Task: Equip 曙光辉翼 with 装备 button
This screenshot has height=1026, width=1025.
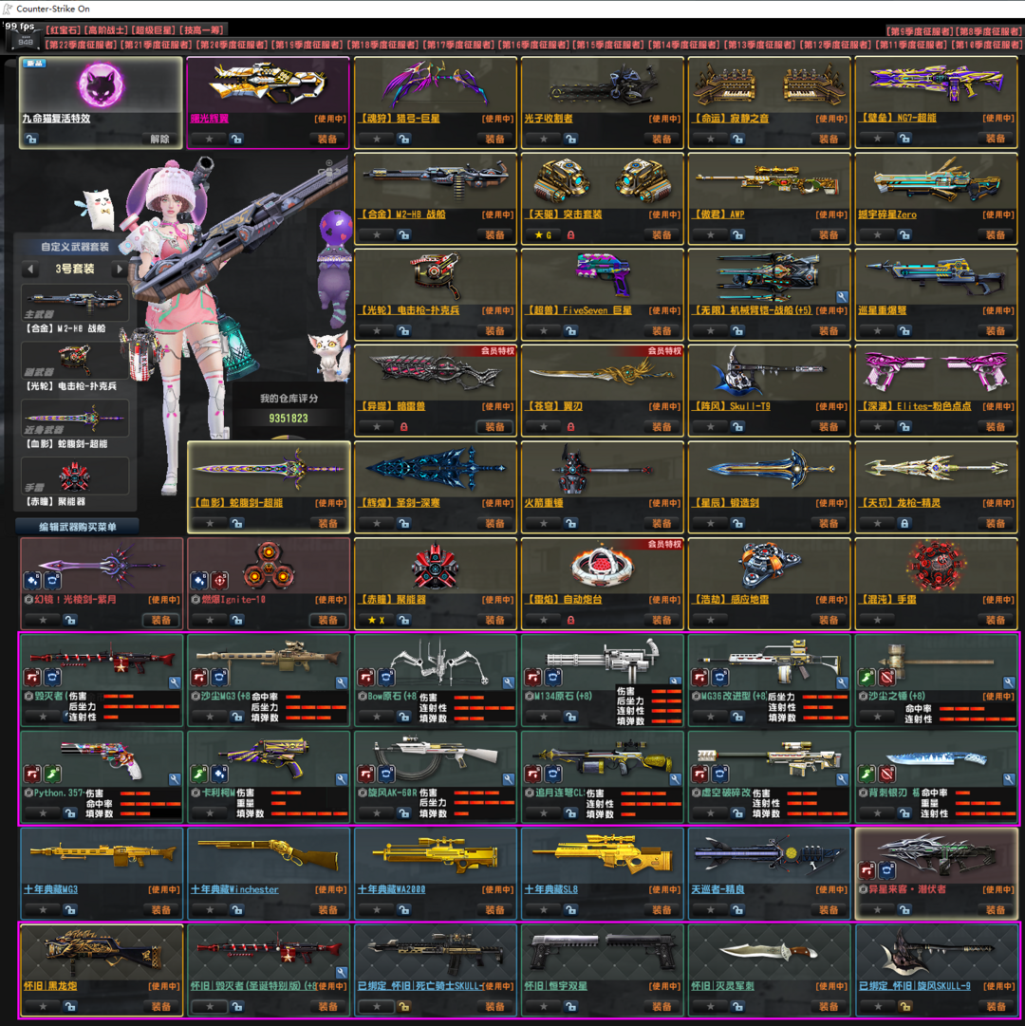Action: point(327,139)
